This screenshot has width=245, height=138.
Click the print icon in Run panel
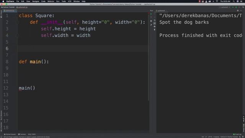tap(155, 26)
